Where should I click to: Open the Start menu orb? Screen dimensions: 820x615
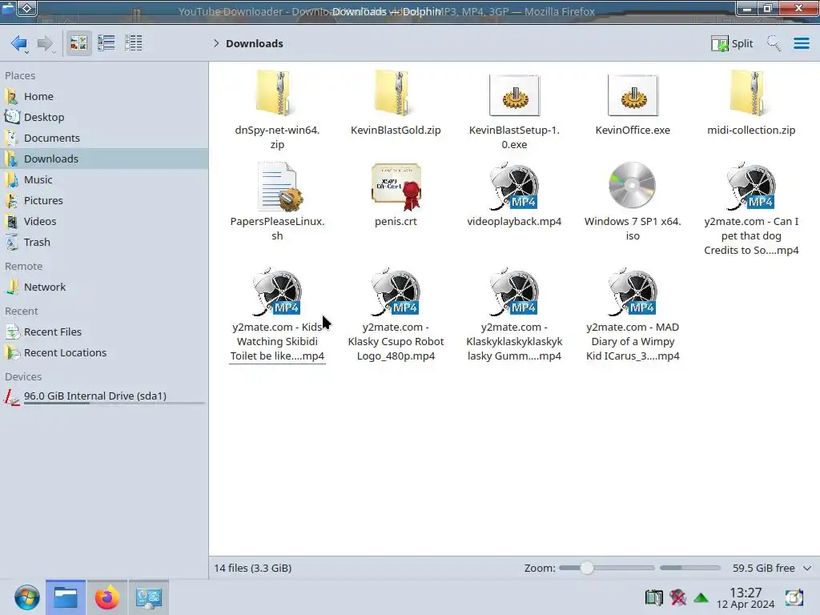tap(26, 597)
